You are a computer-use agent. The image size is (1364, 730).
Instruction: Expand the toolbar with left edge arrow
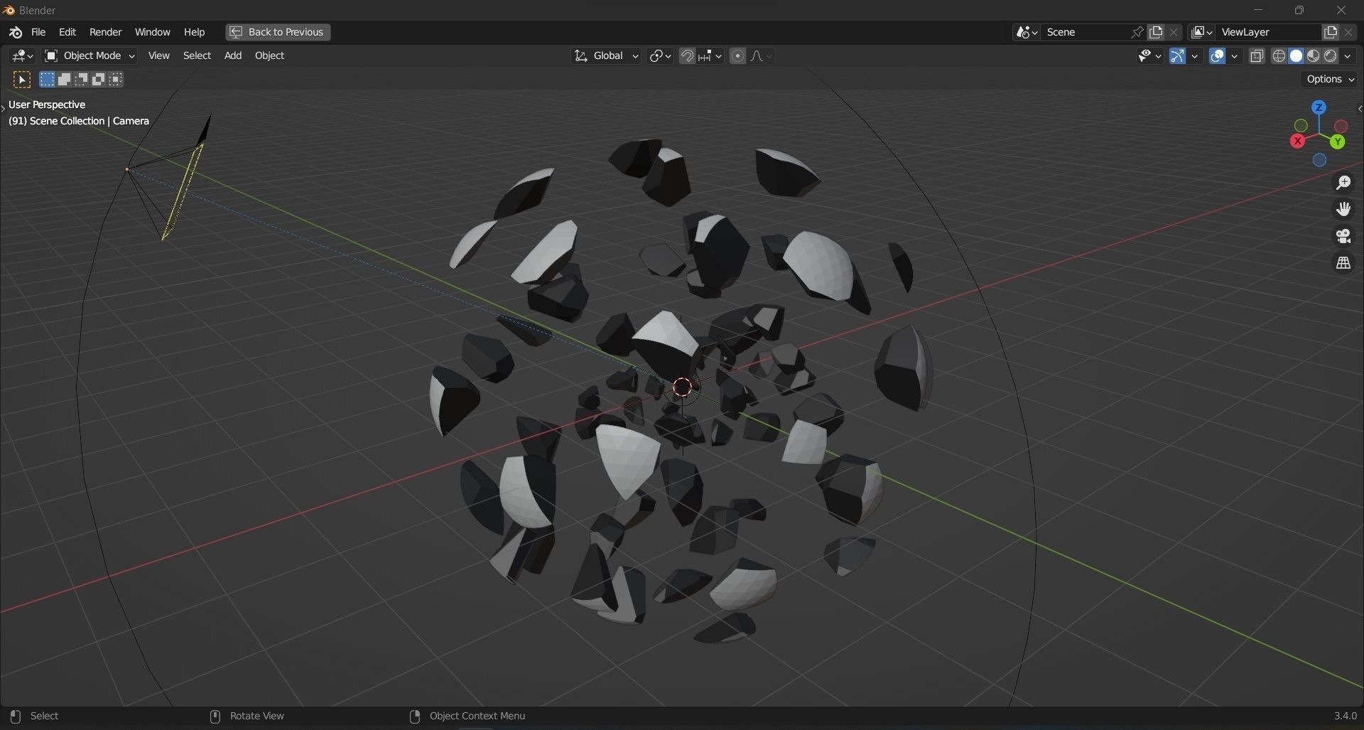tap(3, 109)
